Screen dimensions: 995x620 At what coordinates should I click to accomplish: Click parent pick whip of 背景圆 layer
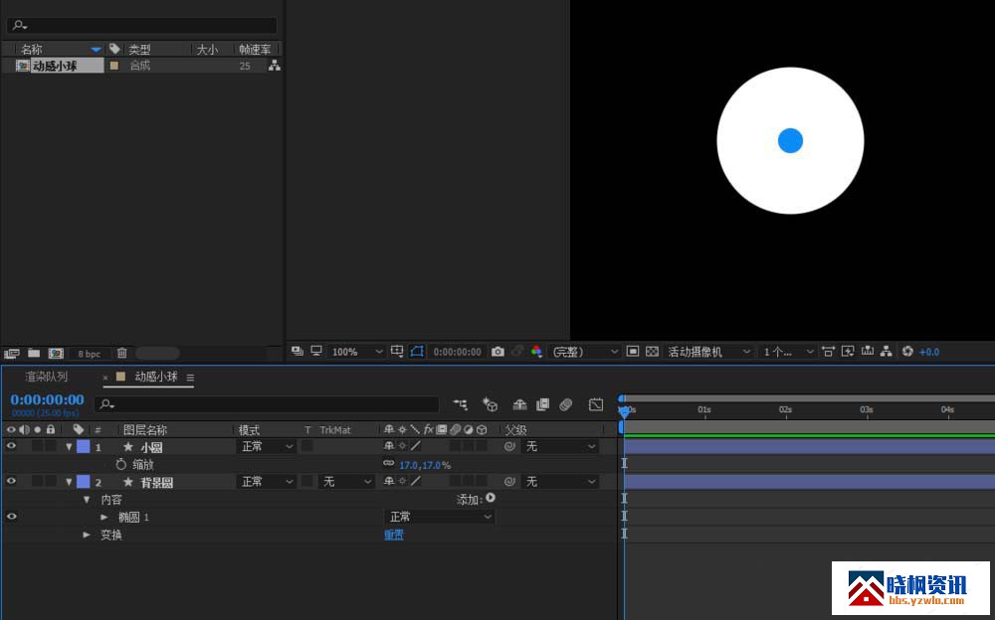coord(509,481)
